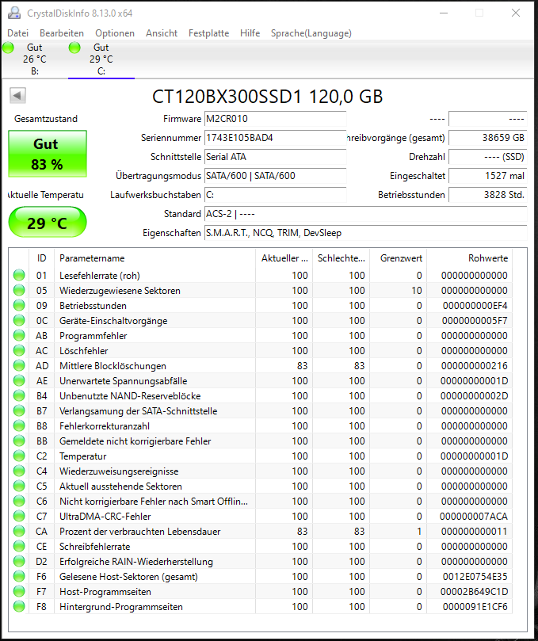Click the Drehzahl value ---- (SSD)
Viewport: 538px width, 641px height.
[488, 157]
